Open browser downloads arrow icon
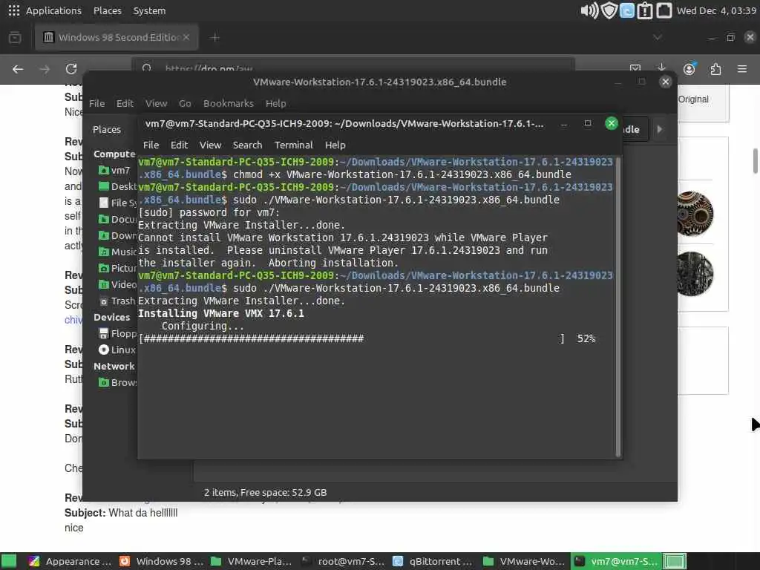The height and width of the screenshot is (570, 760). tap(661, 68)
